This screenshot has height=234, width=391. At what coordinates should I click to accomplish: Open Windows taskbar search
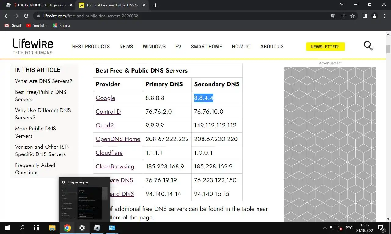point(22,228)
